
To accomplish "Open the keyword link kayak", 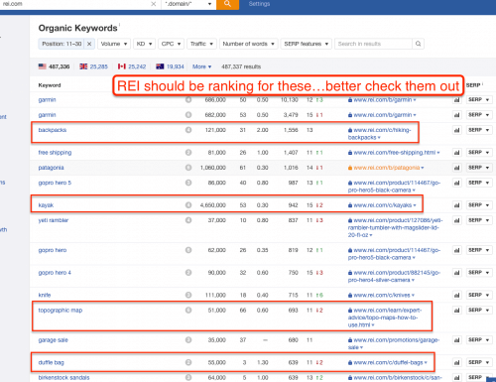I will click(46, 205).
